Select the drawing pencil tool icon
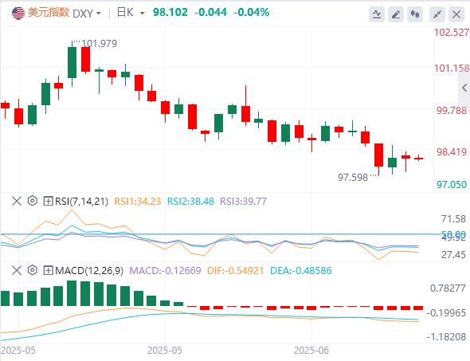 (x=396, y=14)
